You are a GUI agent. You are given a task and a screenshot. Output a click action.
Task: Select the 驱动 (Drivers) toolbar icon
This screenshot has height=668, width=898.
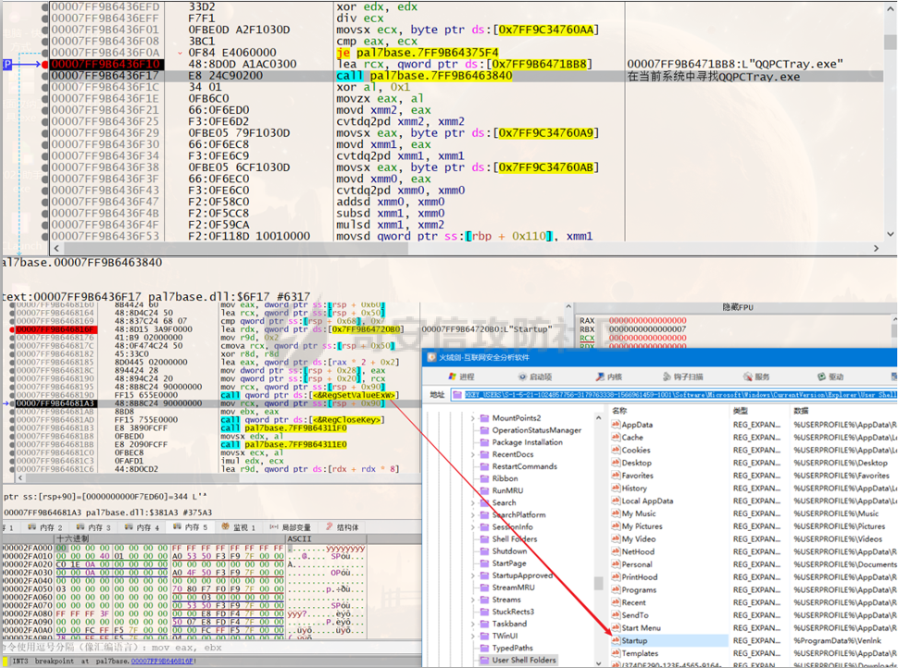point(822,377)
